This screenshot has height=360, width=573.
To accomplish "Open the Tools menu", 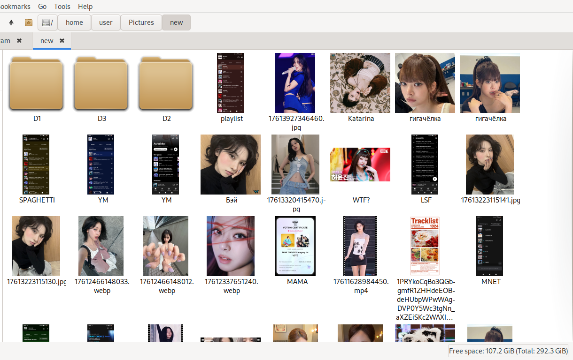I will [x=62, y=7].
